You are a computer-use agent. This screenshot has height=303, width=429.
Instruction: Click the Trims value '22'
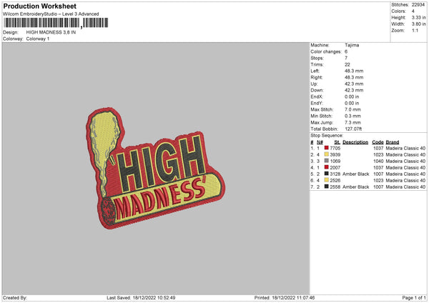347,64
